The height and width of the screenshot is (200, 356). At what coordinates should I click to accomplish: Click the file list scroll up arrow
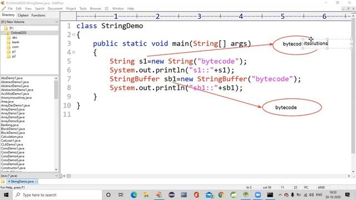(x=56, y=78)
